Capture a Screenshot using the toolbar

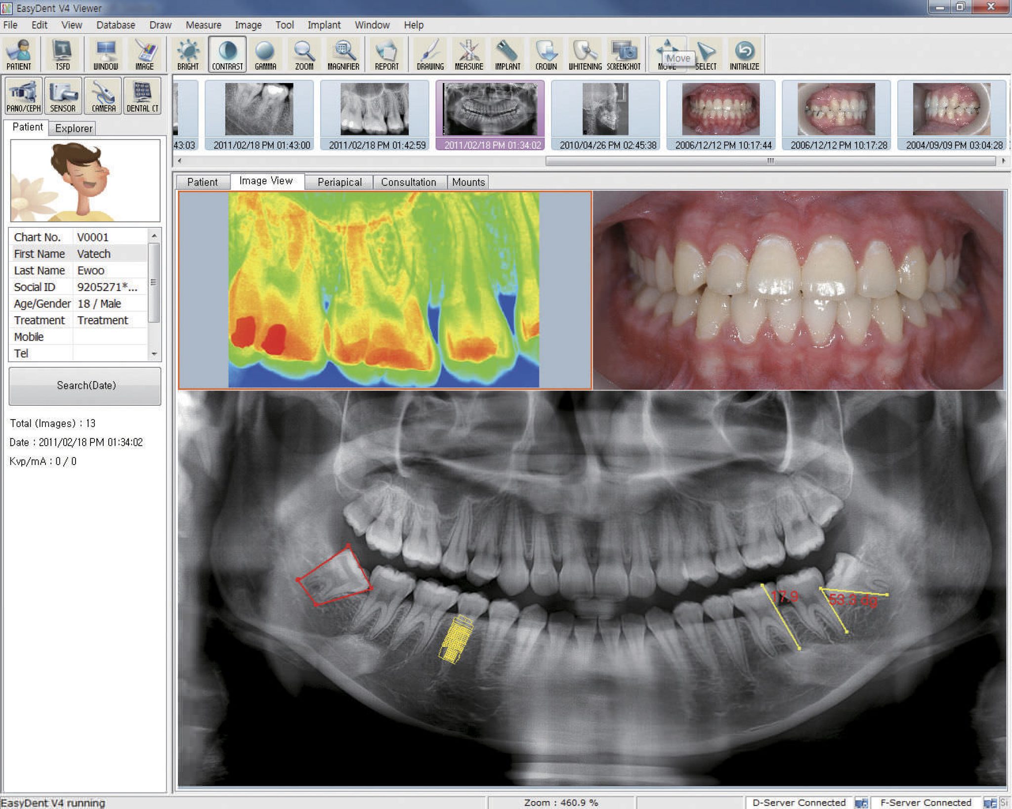pos(624,53)
